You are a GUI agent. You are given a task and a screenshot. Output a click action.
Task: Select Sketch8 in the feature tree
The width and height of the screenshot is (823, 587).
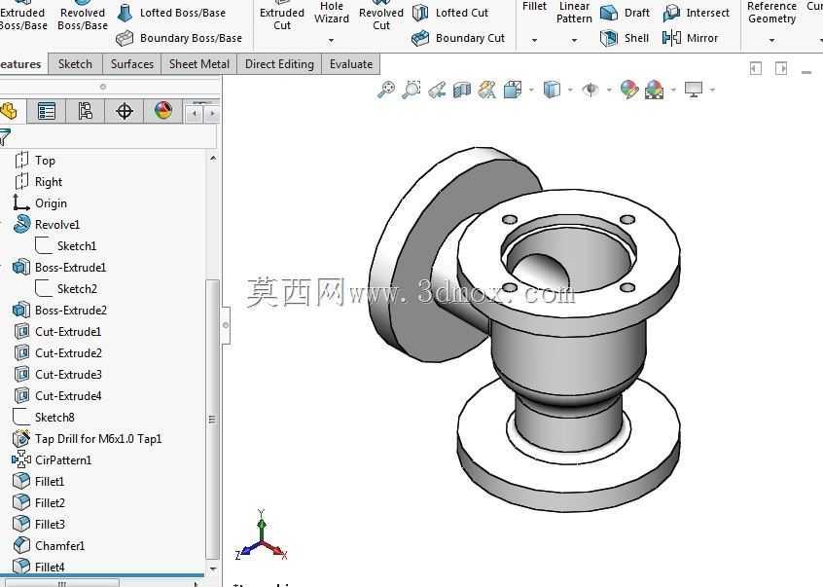[x=54, y=418]
